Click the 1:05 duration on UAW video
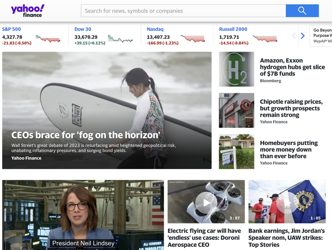 point(315,218)
